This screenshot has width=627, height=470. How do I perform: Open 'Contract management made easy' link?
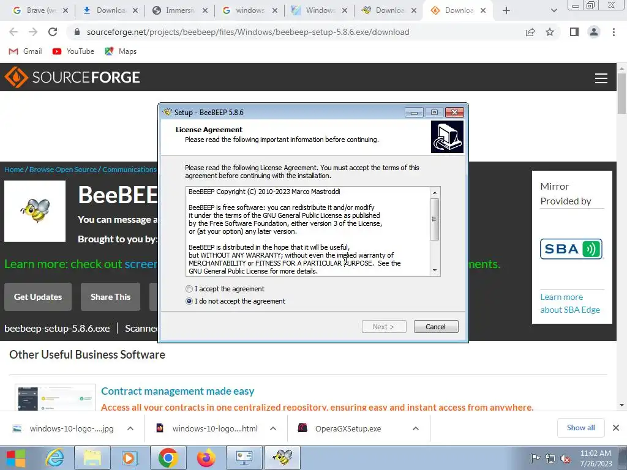178,391
